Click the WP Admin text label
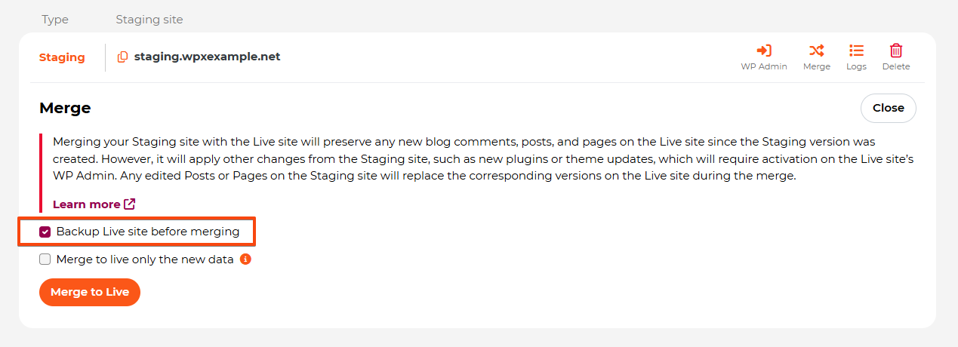Screen dimensions: 958x347 point(764,66)
